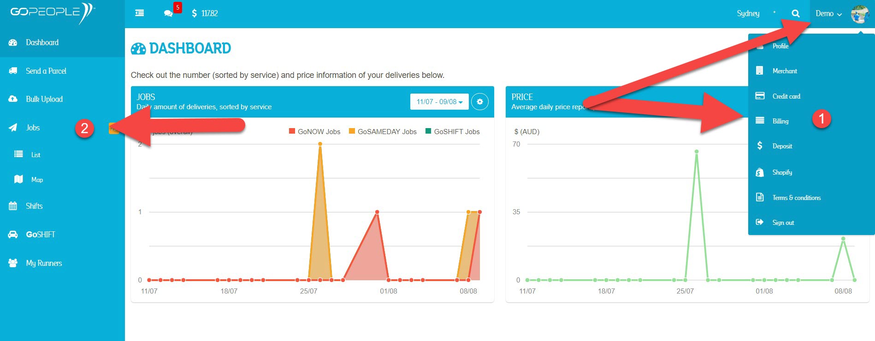Click the user avatar picture

click(x=860, y=14)
